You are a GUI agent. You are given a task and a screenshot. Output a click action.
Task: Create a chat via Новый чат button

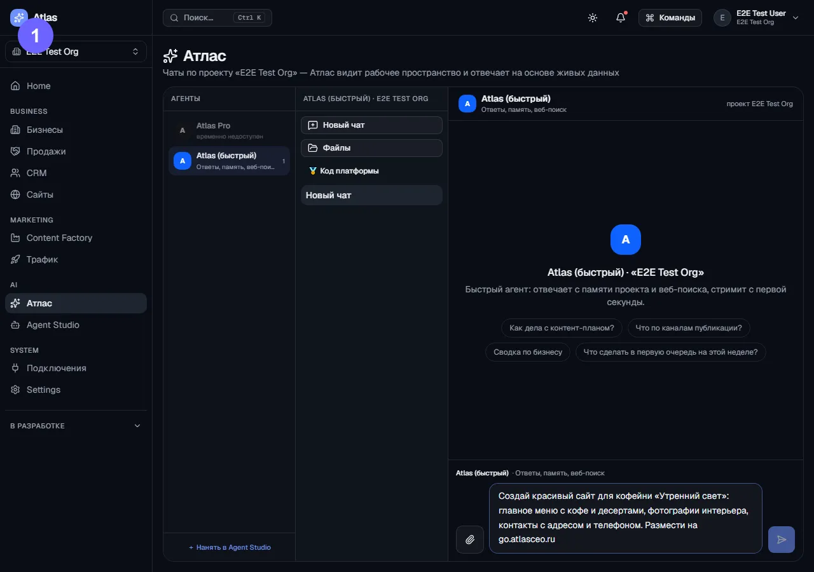(371, 125)
